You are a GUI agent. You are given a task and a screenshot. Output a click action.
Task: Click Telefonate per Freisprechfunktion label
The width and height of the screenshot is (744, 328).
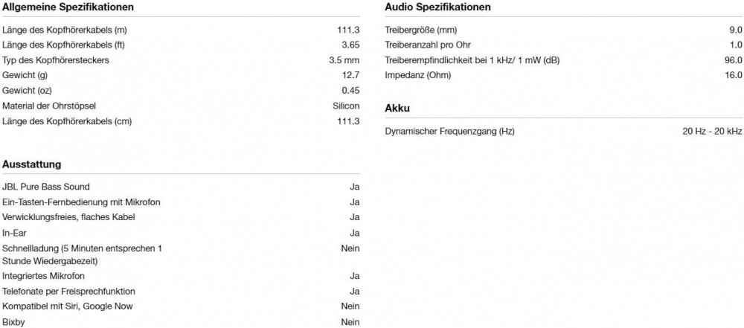pyautogui.click(x=68, y=291)
